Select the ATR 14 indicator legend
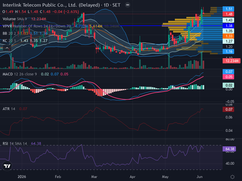 point(9,109)
